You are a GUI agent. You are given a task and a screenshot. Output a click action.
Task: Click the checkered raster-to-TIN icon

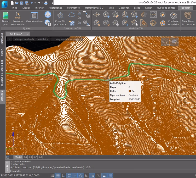click(x=72, y=23)
